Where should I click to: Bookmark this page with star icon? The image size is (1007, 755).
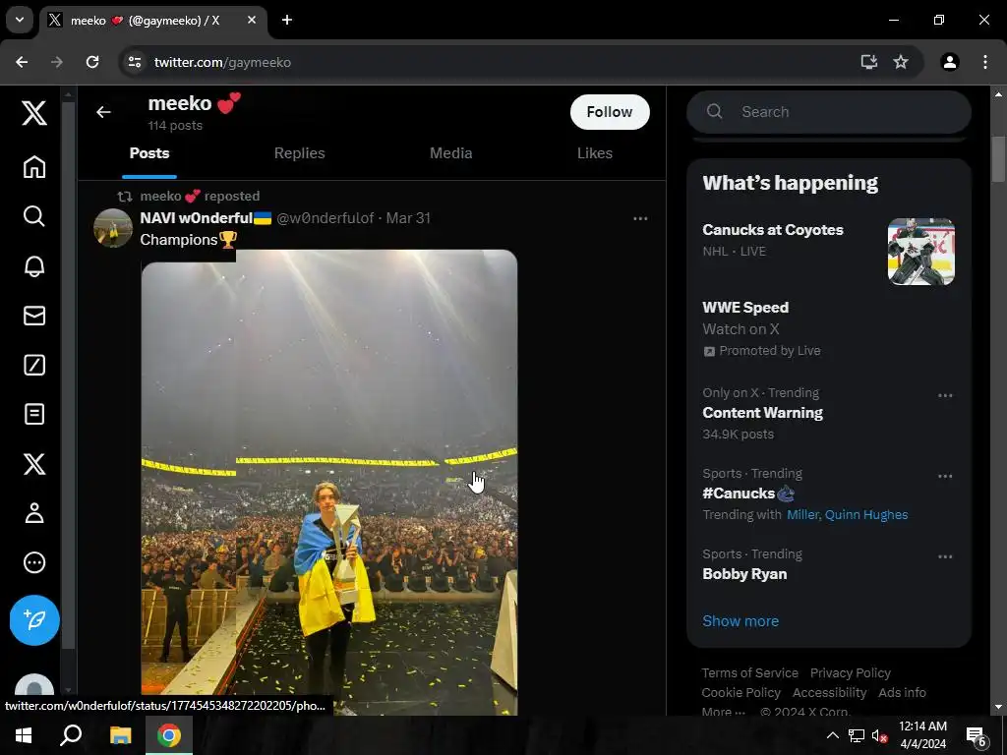(901, 62)
